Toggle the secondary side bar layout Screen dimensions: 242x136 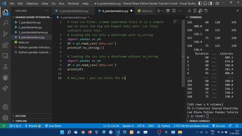coord(210,3)
